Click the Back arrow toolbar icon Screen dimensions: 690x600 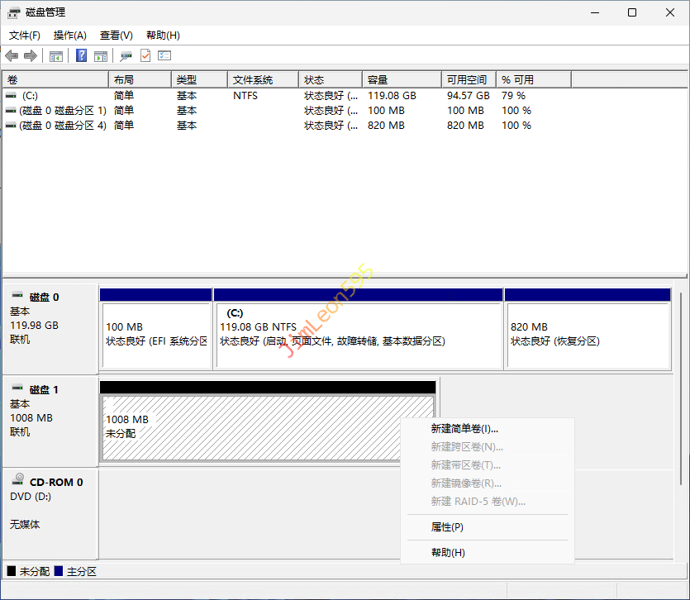coord(12,55)
